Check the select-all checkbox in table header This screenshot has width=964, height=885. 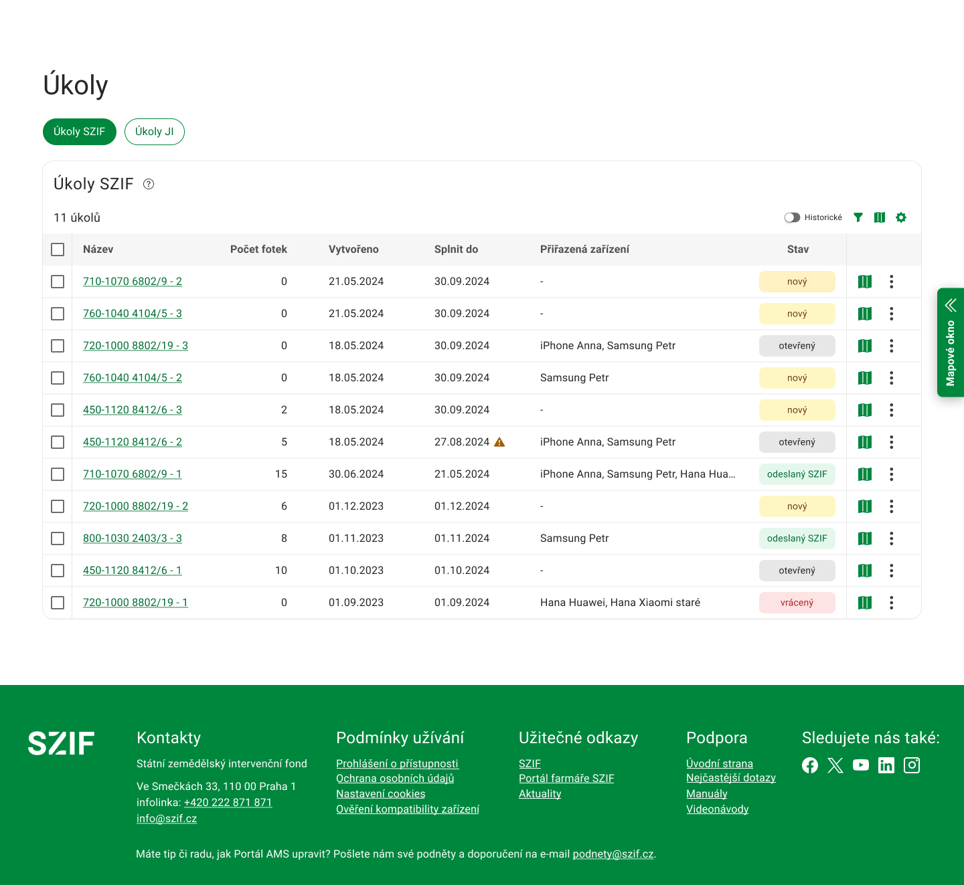[58, 250]
